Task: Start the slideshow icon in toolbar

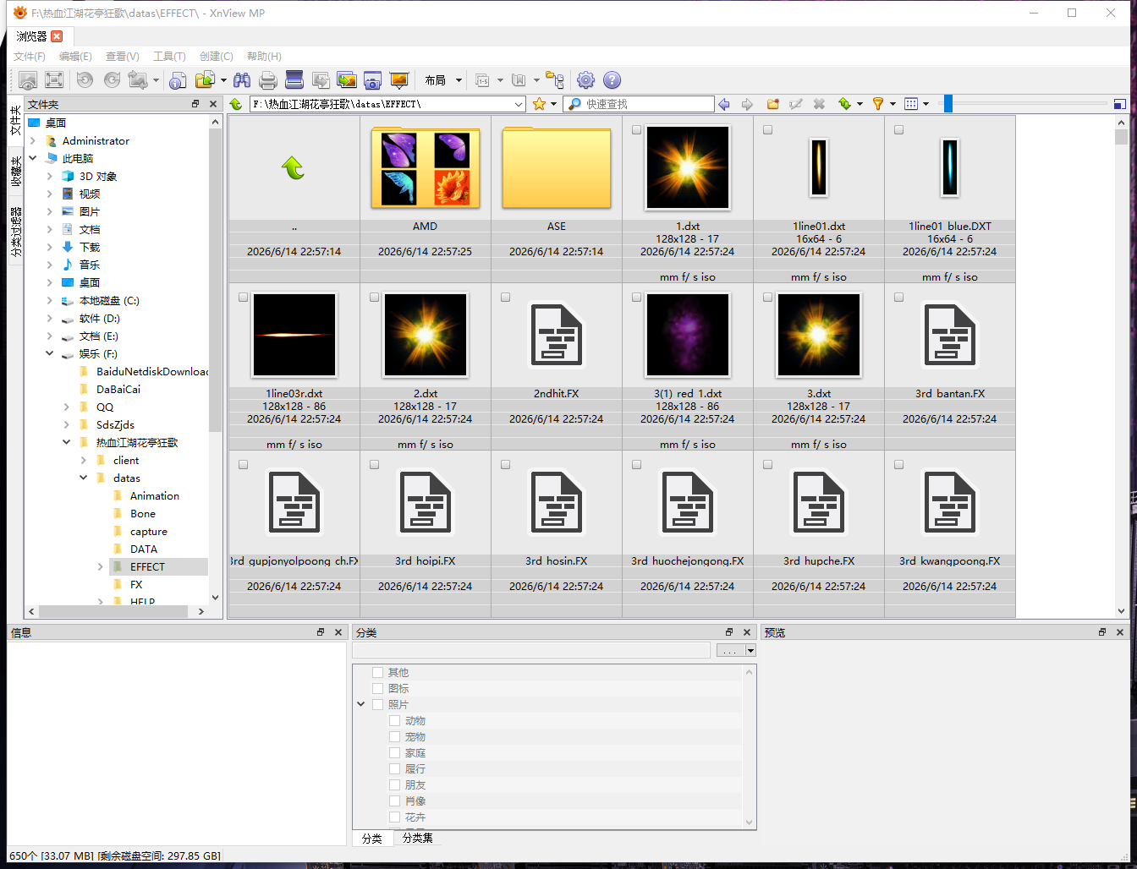Action: (398, 80)
